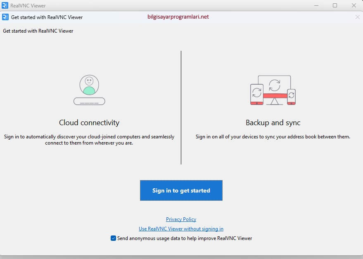Click the 'Send anonymous usage data' label text
363x259 pixels.
point(185,238)
